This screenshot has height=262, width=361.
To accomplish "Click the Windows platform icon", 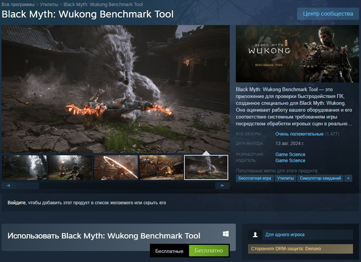I will pyautogui.click(x=226, y=234).
